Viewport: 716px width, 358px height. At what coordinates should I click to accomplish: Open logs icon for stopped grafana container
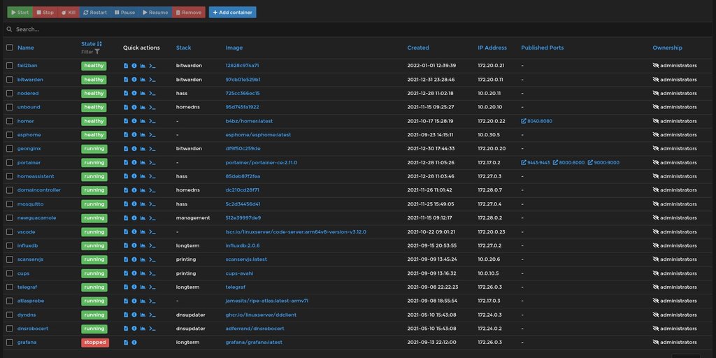[126, 343]
